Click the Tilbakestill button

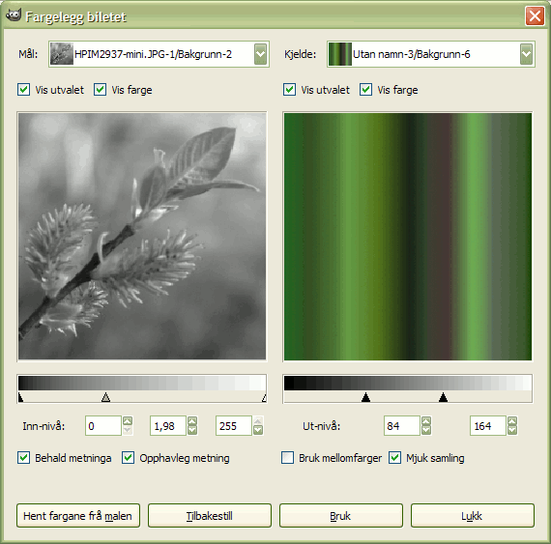(x=210, y=516)
